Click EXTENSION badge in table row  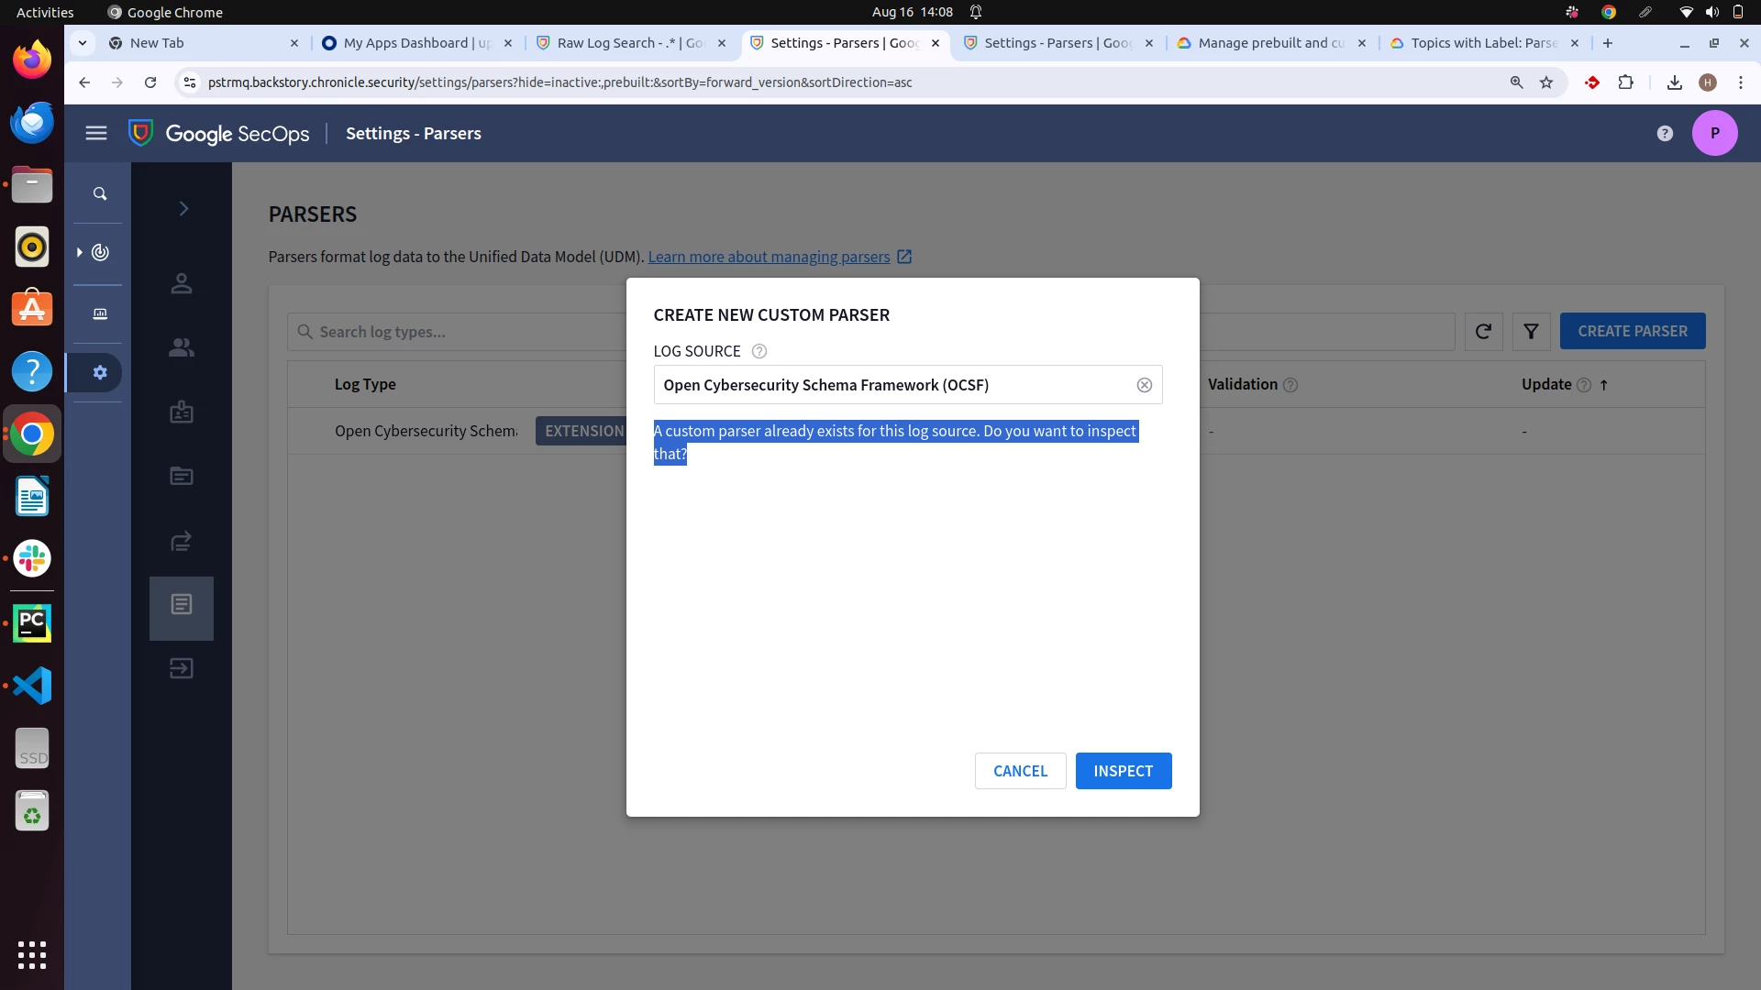[x=583, y=431]
